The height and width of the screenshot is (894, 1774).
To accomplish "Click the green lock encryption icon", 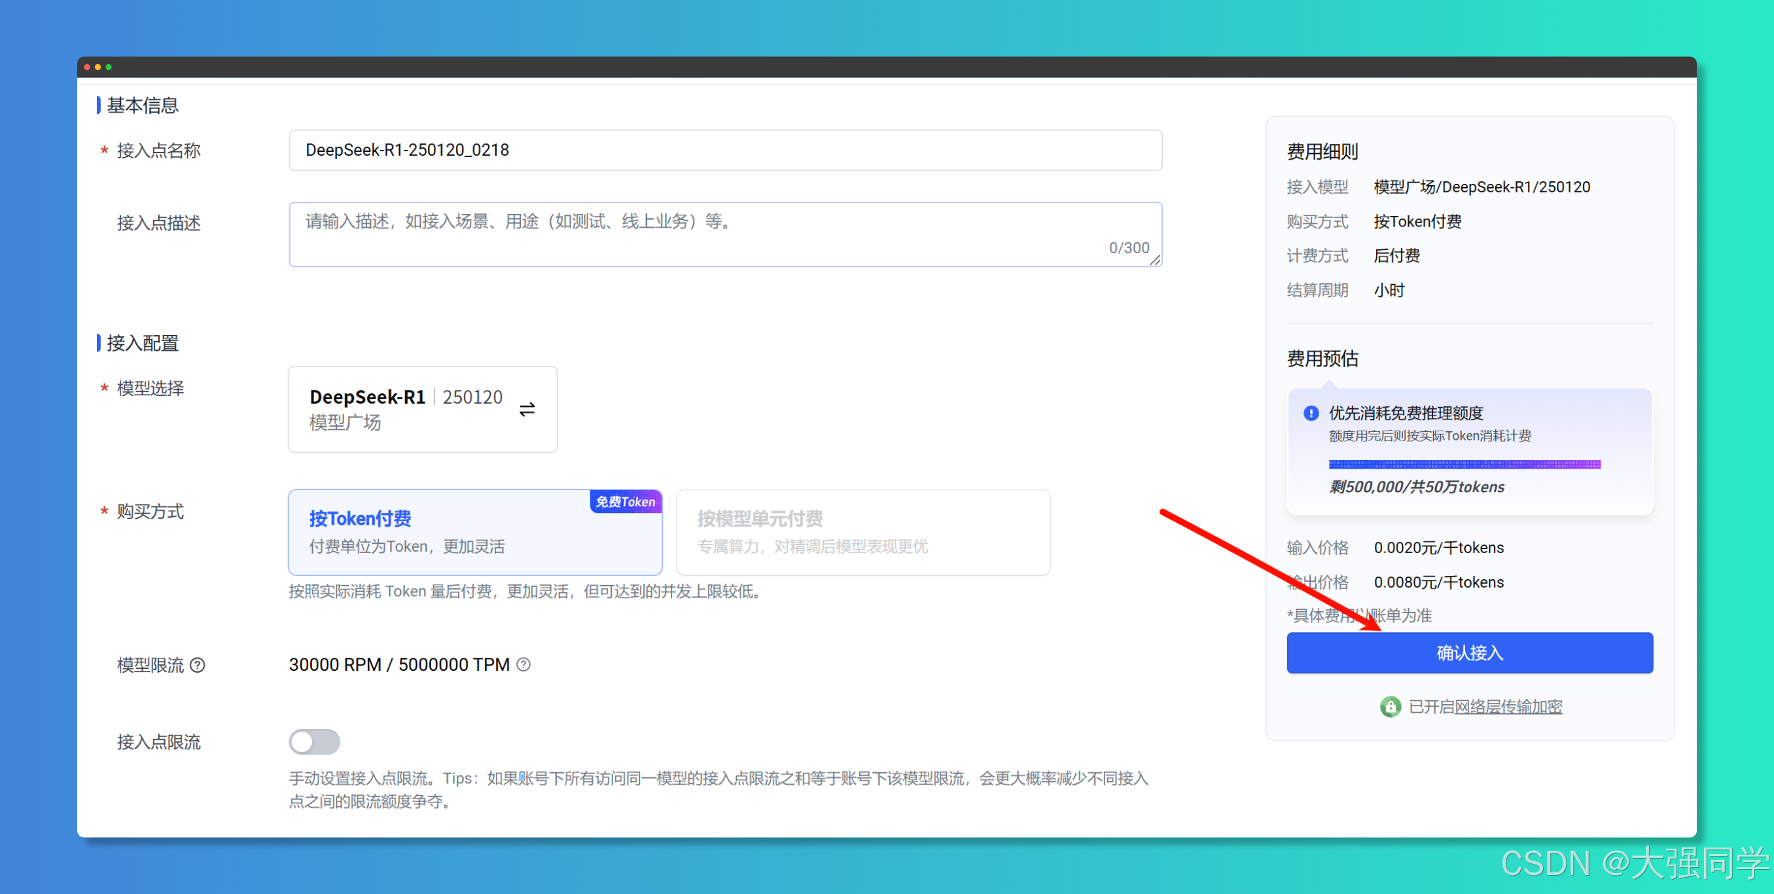I will 1390,706.
